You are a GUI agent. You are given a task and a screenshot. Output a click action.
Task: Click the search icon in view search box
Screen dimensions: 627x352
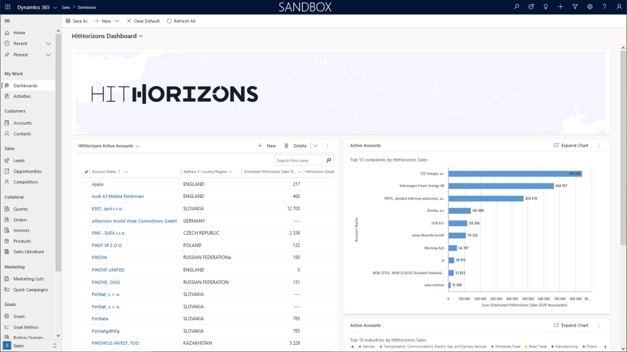[x=329, y=160]
